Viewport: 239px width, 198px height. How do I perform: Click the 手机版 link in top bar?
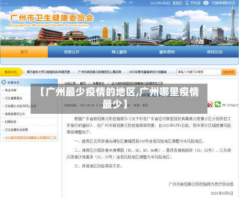coord(196,3)
